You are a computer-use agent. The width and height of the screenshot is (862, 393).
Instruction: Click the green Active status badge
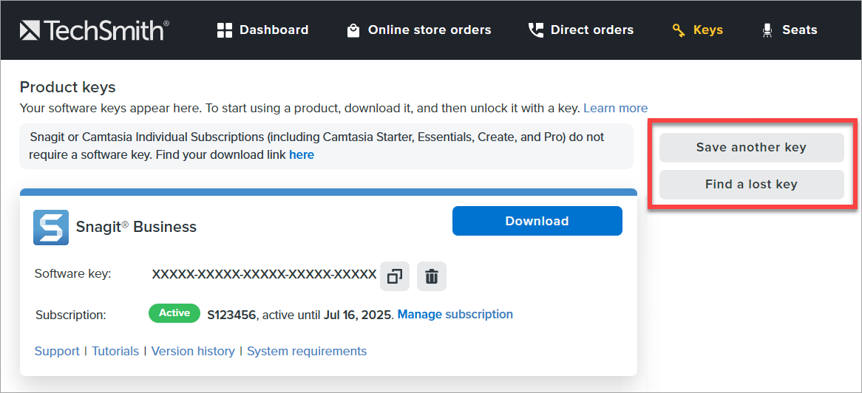coord(174,313)
